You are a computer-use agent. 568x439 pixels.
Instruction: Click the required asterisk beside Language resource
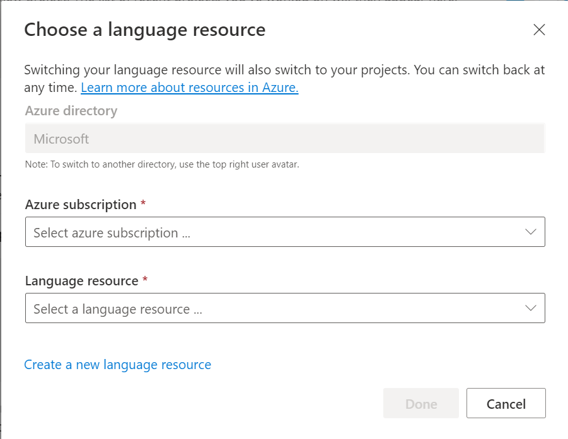[145, 281]
